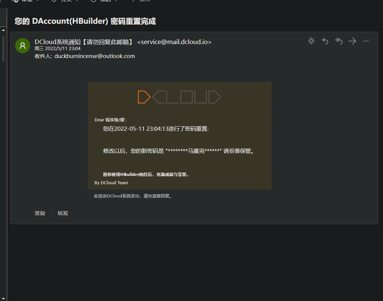The image size is (383, 301).
Task: Click the "此信由DCloud系统发出" footer note
Action: 133,196
